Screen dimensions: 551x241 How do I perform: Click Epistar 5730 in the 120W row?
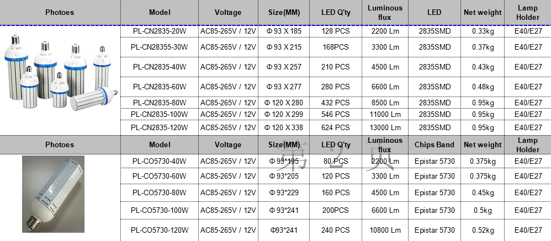[435, 230]
